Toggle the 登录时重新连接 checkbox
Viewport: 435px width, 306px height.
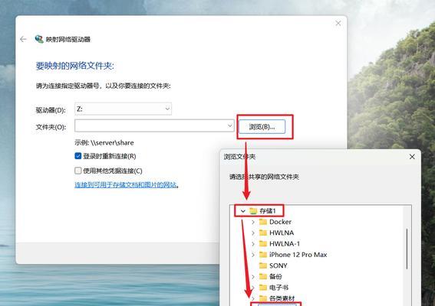click(x=78, y=156)
